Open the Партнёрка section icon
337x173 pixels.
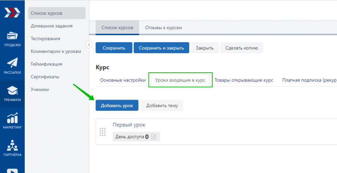pos(12,146)
